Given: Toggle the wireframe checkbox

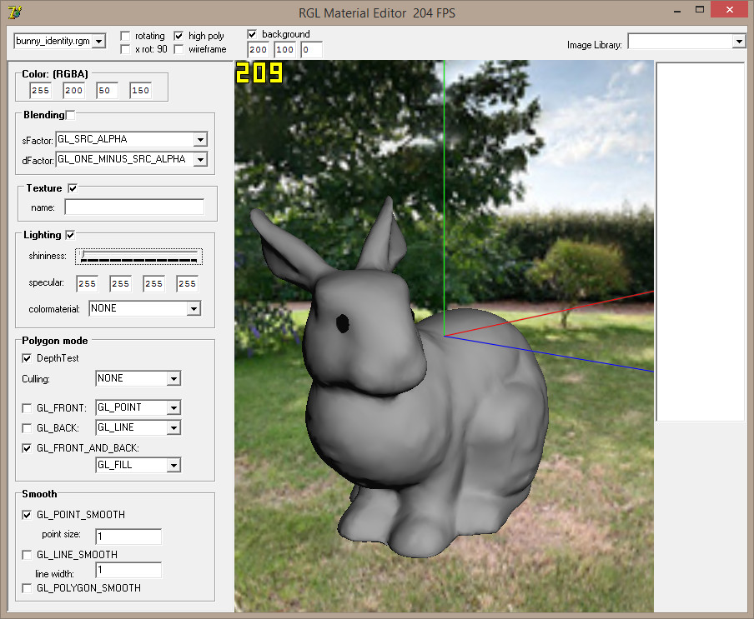Looking at the screenshot, I should tap(178, 49).
